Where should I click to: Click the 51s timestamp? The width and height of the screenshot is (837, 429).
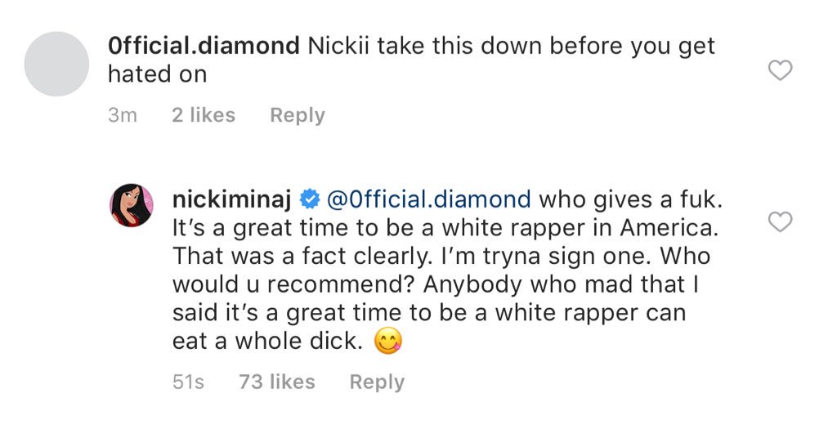(x=188, y=382)
